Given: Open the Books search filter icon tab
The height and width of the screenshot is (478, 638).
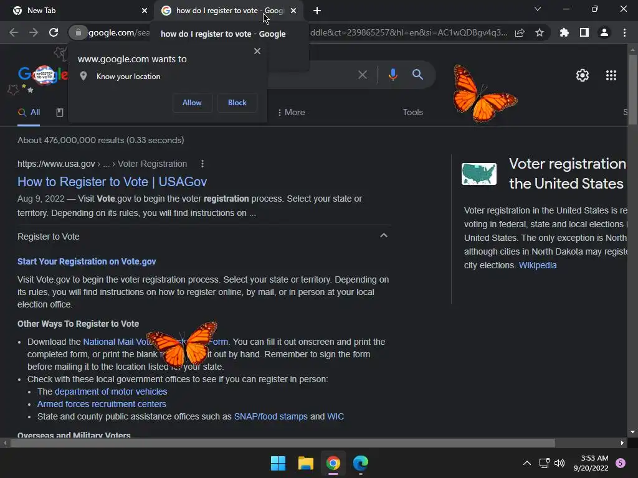Looking at the screenshot, I should click(59, 113).
